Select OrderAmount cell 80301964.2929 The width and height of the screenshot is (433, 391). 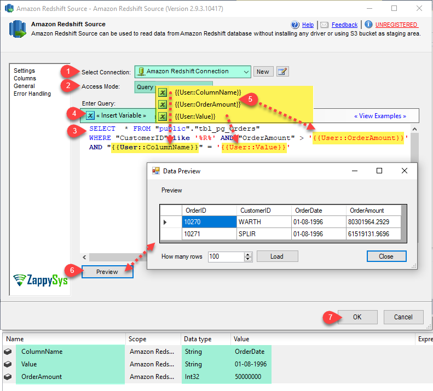coord(373,222)
